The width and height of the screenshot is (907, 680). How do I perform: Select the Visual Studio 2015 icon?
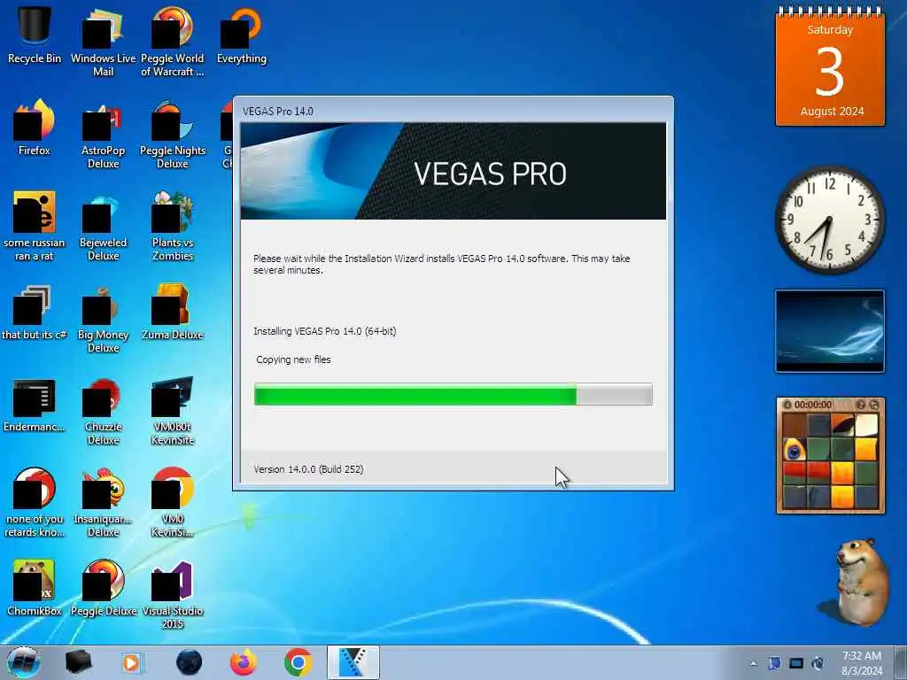click(173, 594)
